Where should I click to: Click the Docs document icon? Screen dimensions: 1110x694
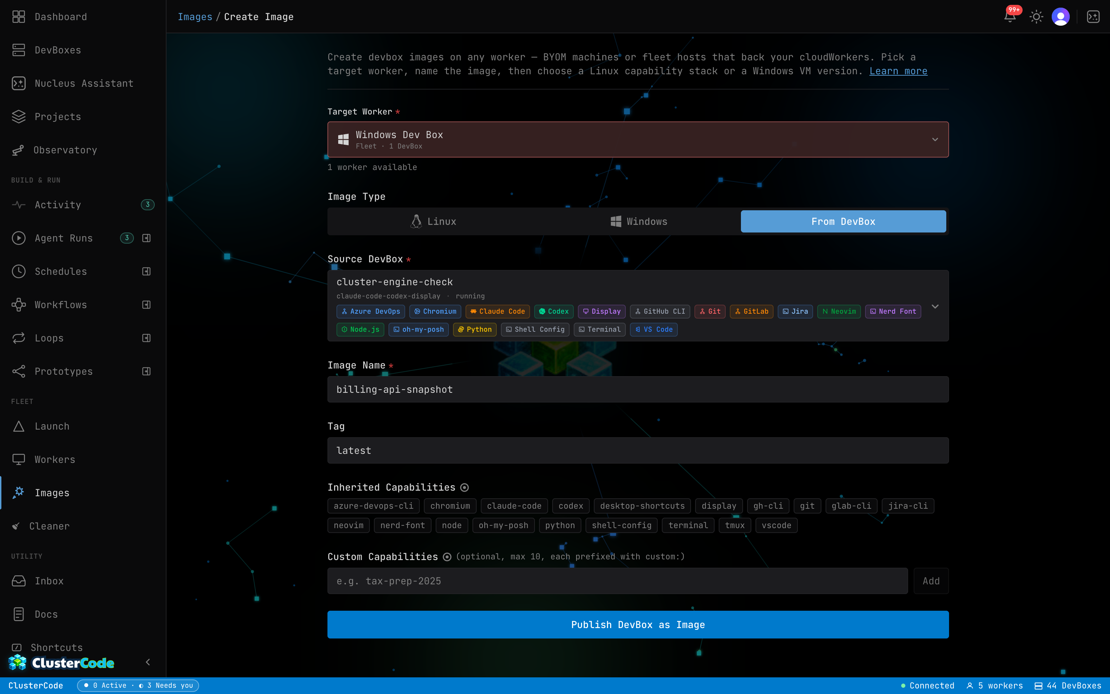click(18, 614)
